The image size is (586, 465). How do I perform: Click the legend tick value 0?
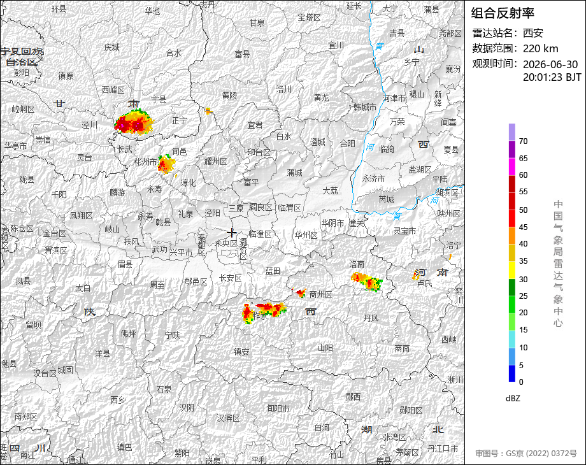pyautogui.click(x=521, y=382)
